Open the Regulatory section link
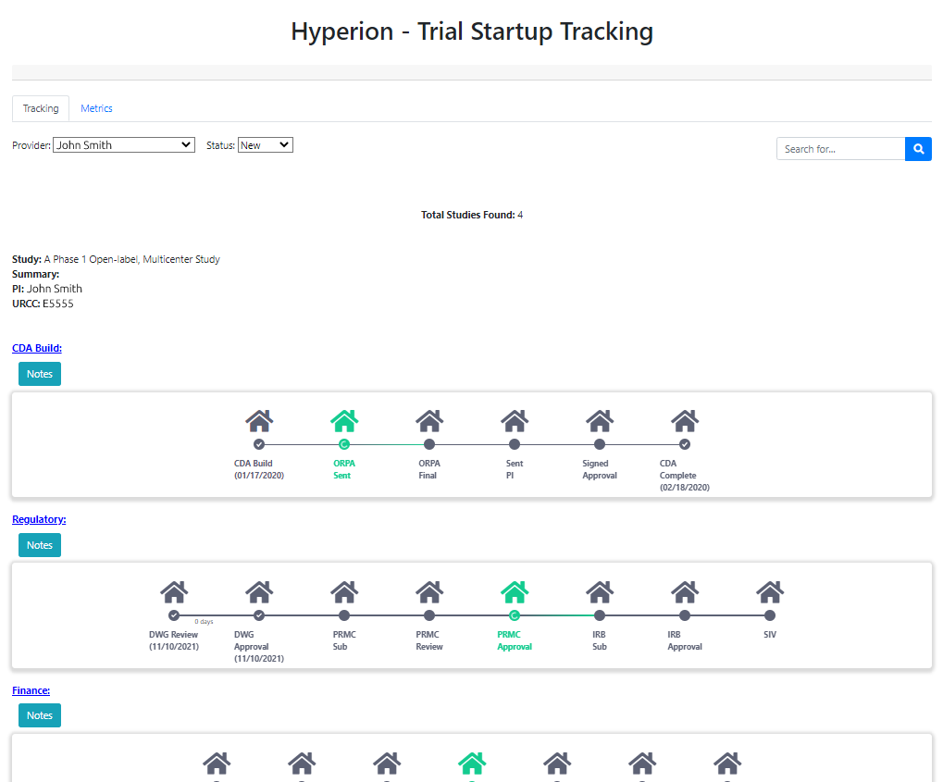The height and width of the screenshot is (782, 943). tap(39, 520)
